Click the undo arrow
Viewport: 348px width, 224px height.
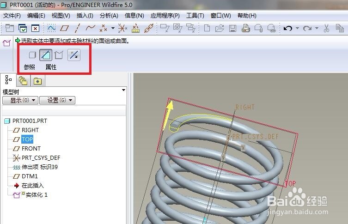click(x=288, y=28)
